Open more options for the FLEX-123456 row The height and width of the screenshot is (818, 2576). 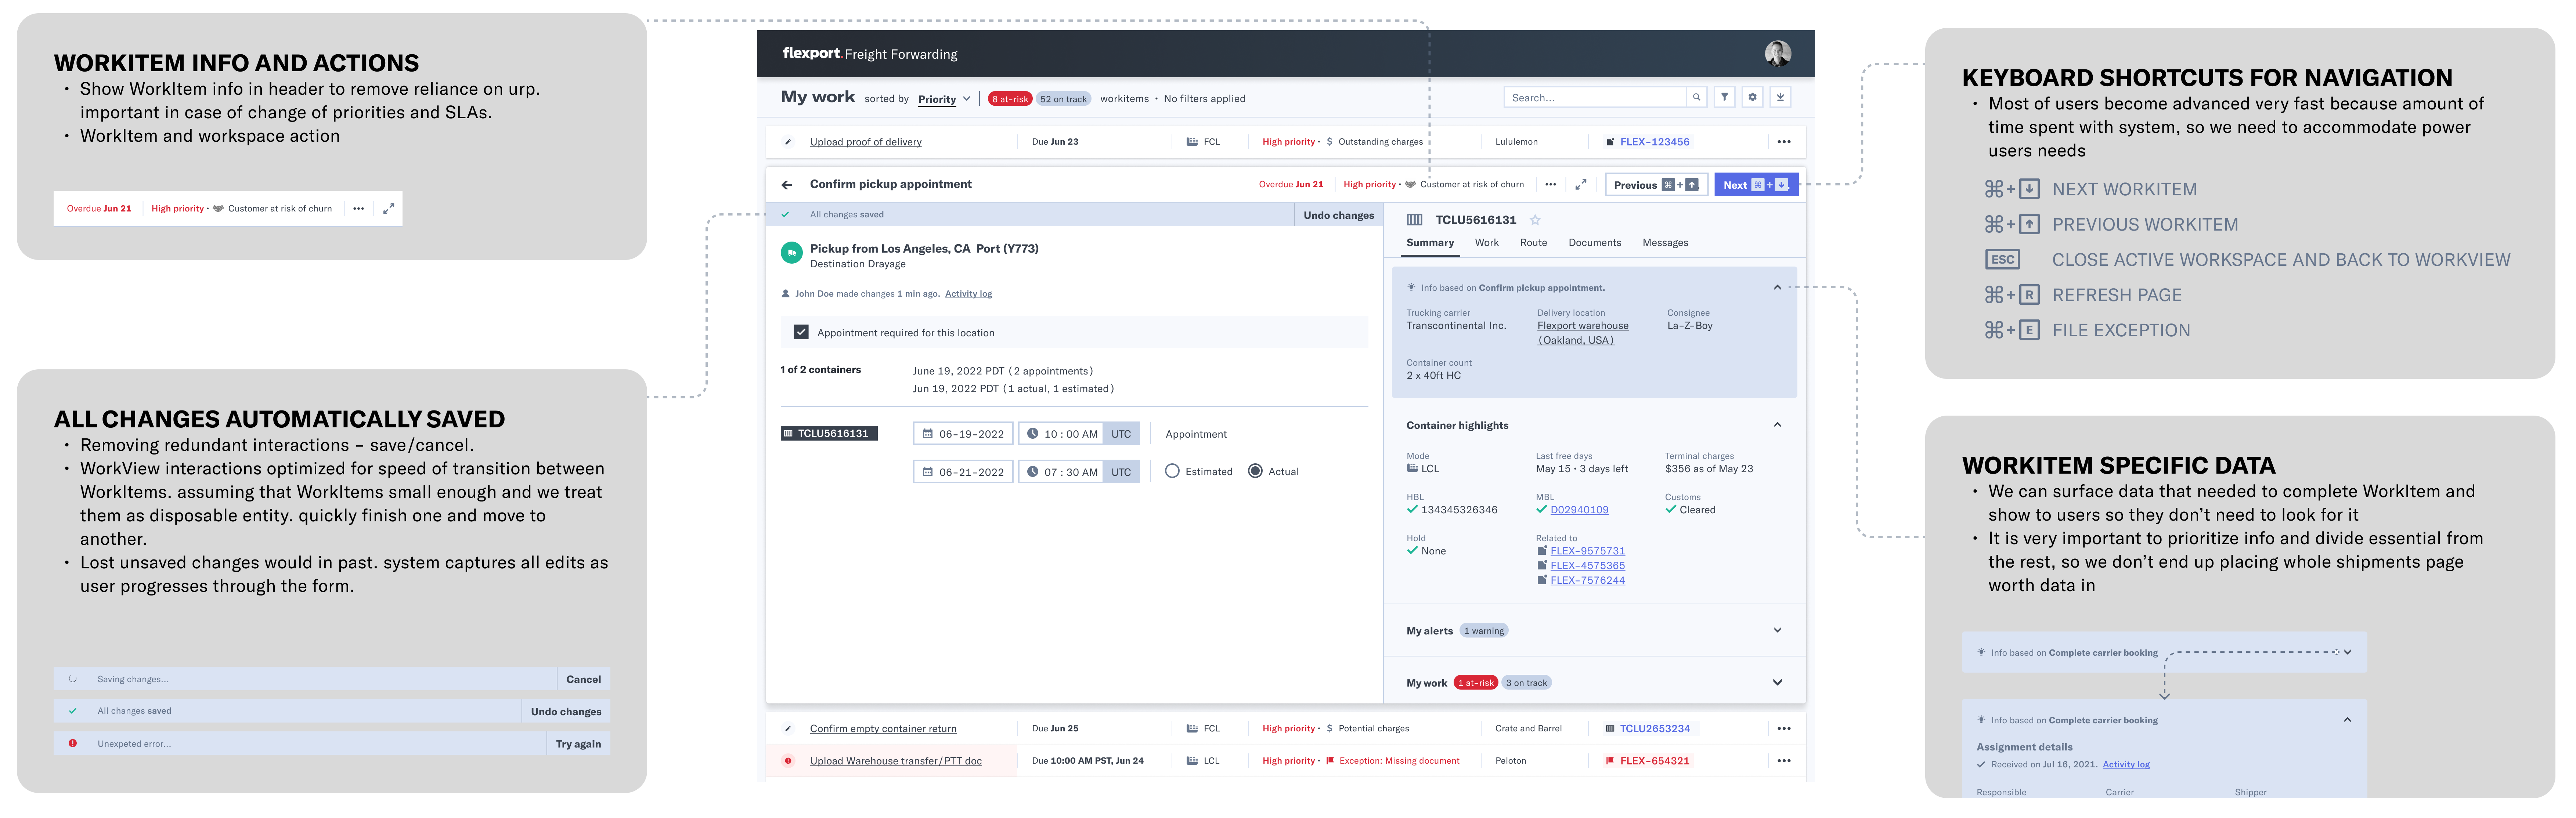pos(1784,142)
